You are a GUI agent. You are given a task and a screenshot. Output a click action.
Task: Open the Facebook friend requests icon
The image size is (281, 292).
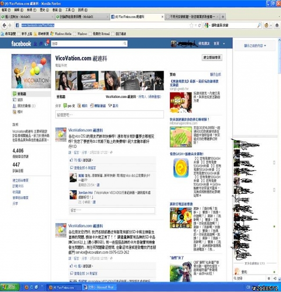click(35, 44)
